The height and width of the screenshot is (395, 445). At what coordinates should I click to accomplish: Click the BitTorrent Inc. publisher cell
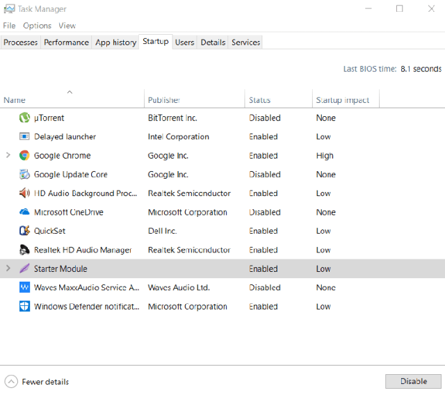(x=172, y=118)
